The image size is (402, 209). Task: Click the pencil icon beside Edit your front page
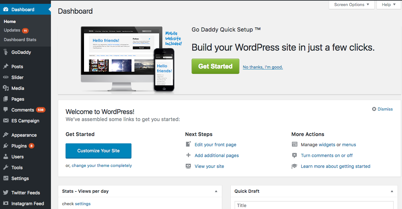point(188,144)
